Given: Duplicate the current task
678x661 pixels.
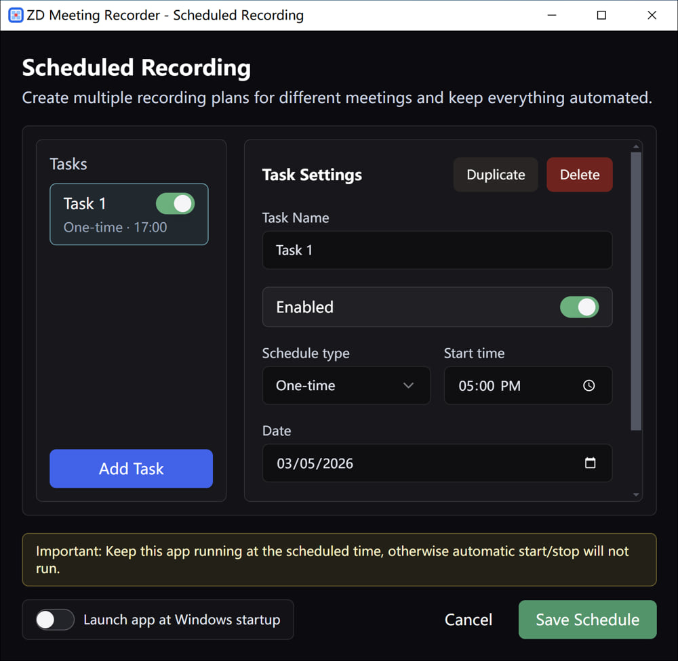Looking at the screenshot, I should pyautogui.click(x=495, y=175).
